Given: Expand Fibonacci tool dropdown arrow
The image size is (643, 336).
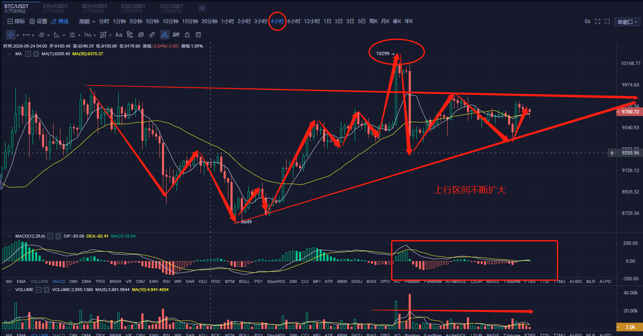Looking at the screenshot, I should [x=79, y=35].
